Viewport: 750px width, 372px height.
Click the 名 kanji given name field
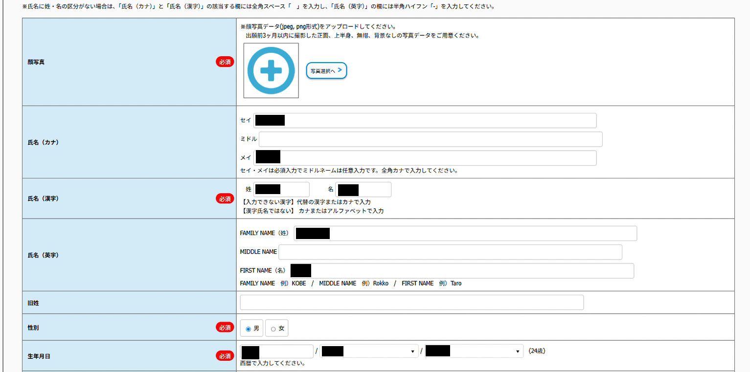[x=363, y=190]
